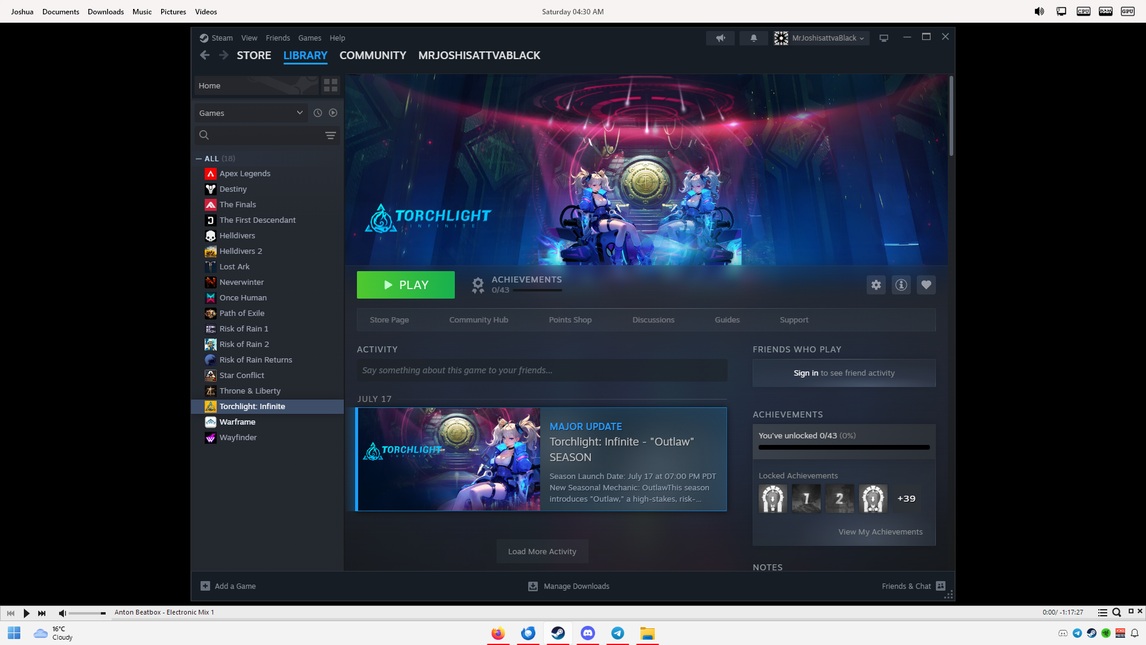Open game settings gear for Torchlight
The width and height of the screenshot is (1146, 645).
(x=876, y=285)
